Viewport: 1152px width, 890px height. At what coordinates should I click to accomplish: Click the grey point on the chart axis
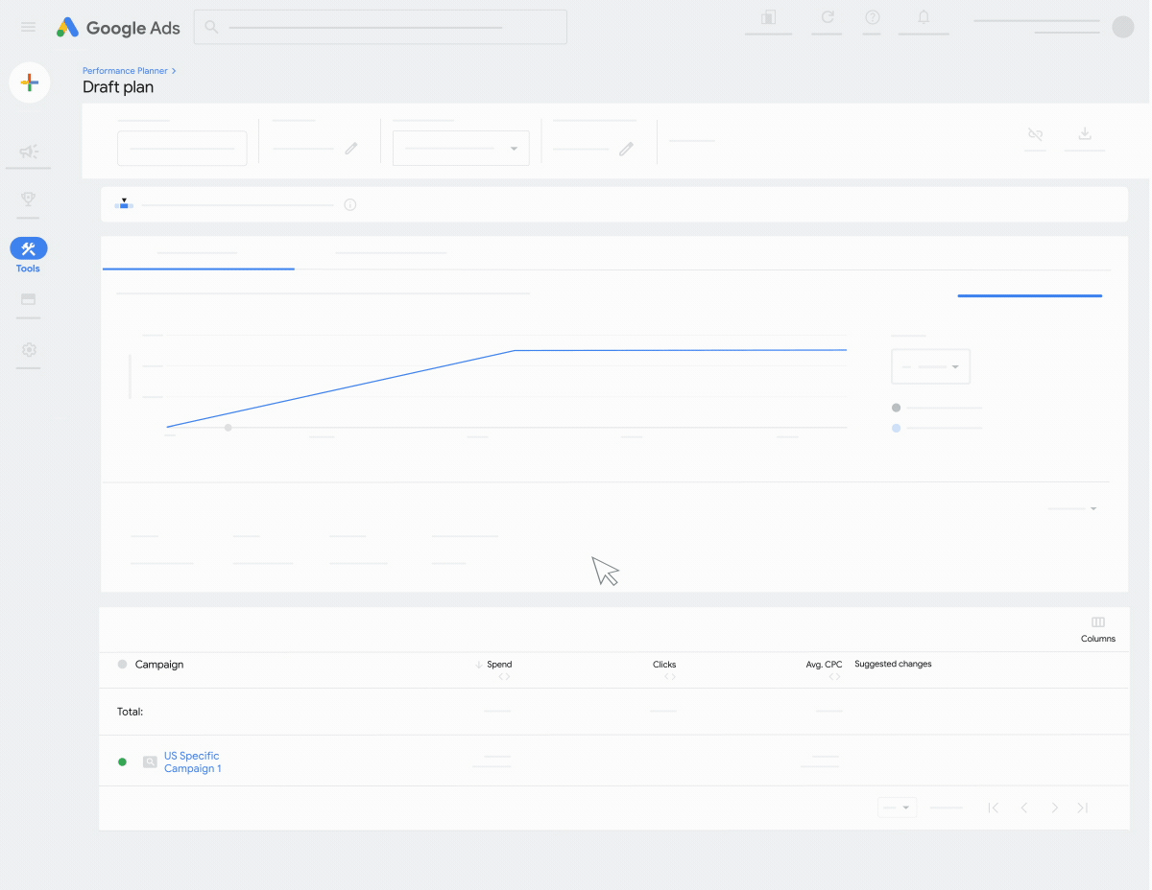click(228, 428)
